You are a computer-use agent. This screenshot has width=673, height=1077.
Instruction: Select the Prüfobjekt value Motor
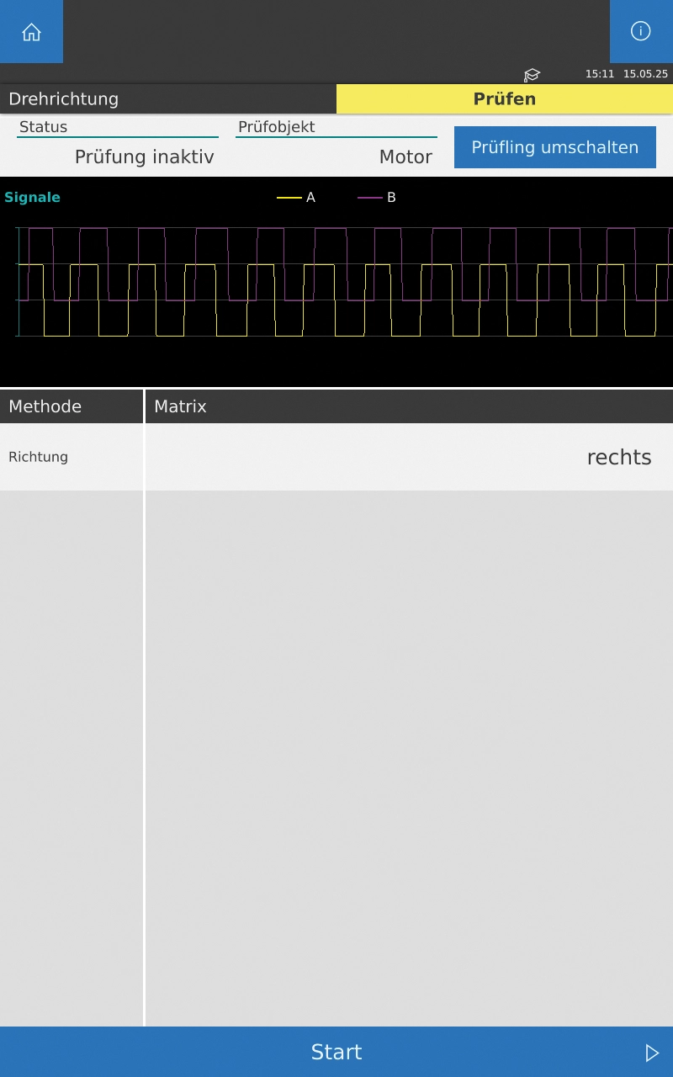coord(405,157)
